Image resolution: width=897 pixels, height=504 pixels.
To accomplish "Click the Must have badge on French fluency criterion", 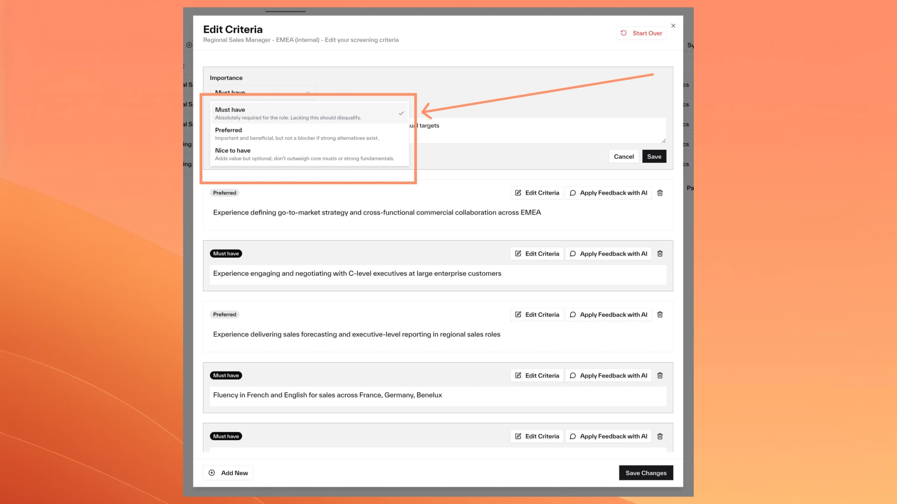I will tap(226, 376).
